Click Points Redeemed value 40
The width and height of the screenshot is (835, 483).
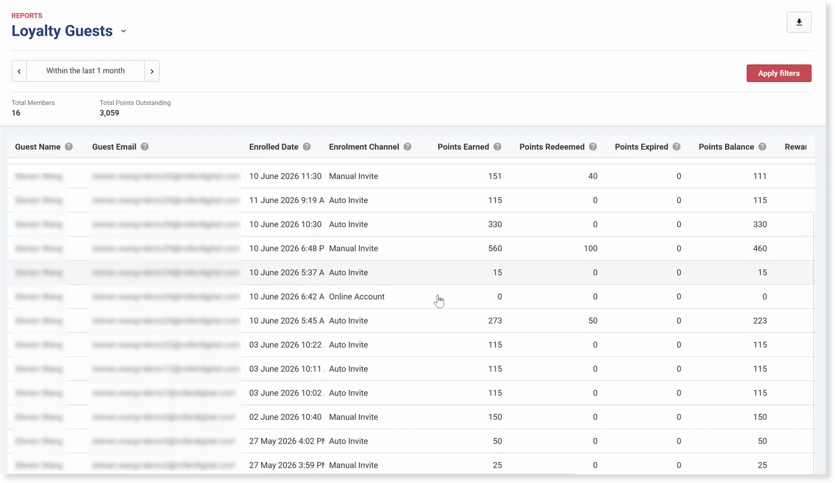592,176
